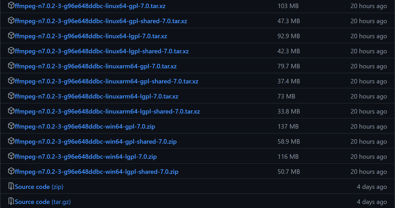Image resolution: width=395 pixels, height=208 pixels.
Task: Click the 137 MB file size text
Action: (288, 127)
